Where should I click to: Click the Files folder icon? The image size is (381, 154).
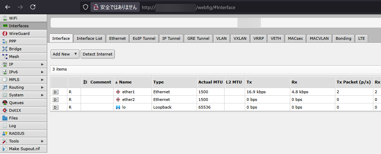click(5, 118)
